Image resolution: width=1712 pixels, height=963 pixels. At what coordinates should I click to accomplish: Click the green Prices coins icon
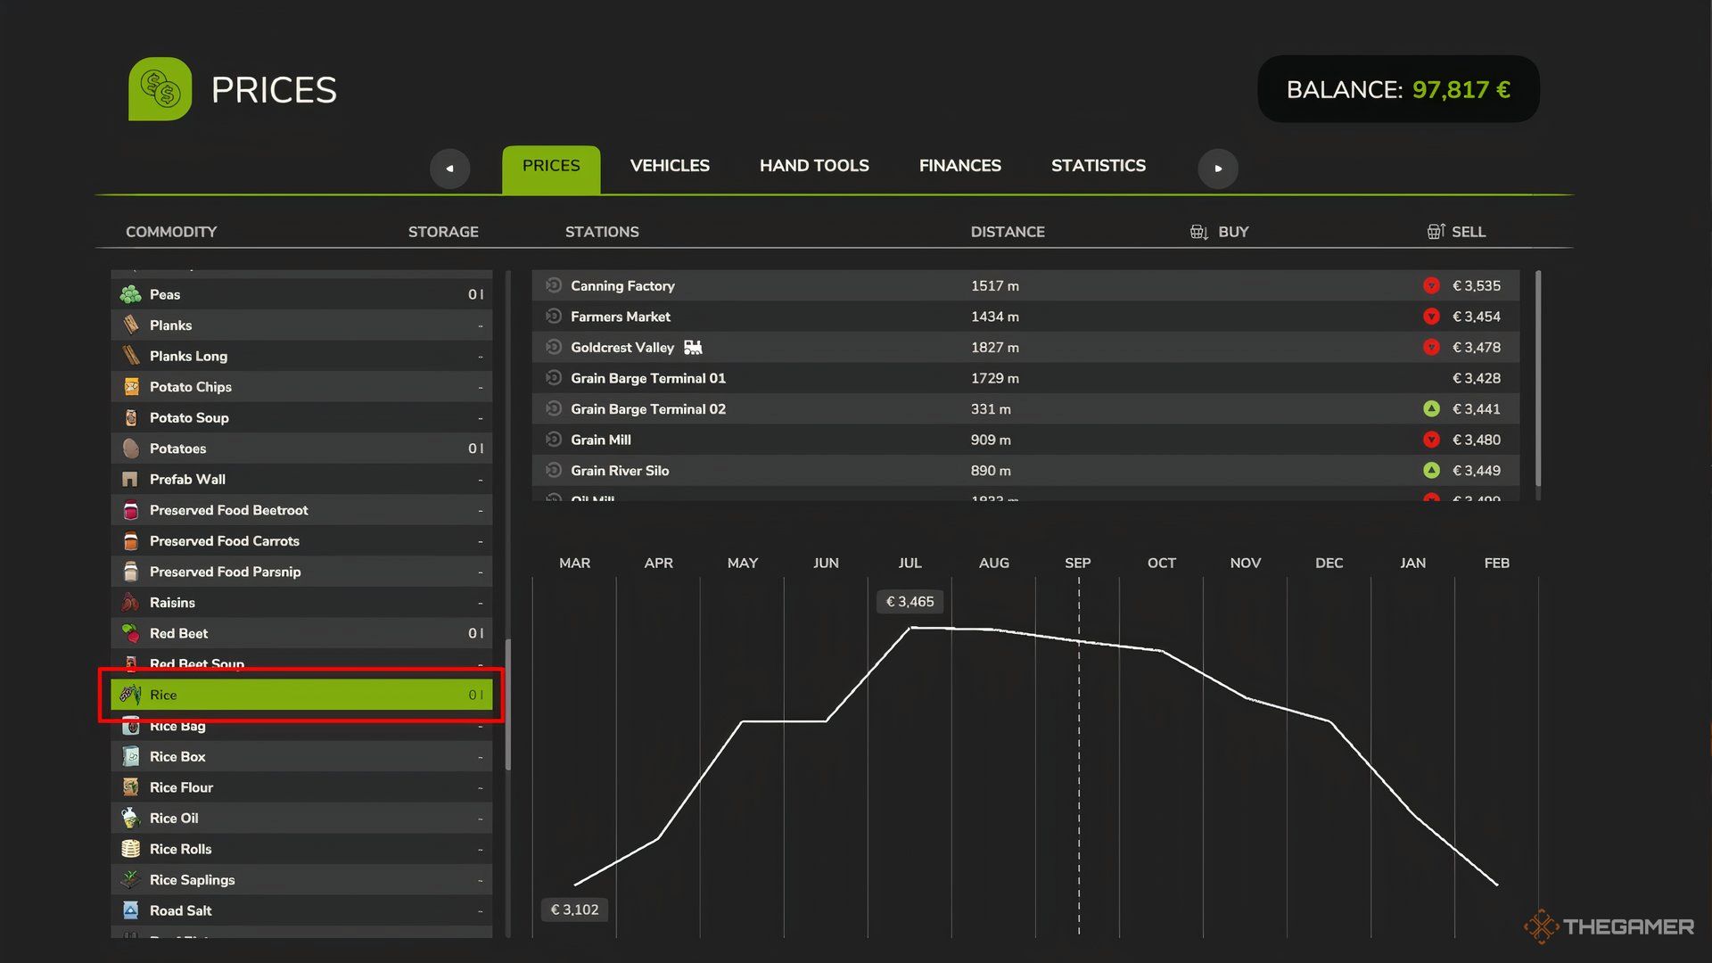pos(160,89)
